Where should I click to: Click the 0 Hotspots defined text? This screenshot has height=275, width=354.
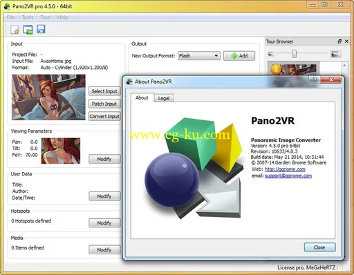[x=31, y=221]
